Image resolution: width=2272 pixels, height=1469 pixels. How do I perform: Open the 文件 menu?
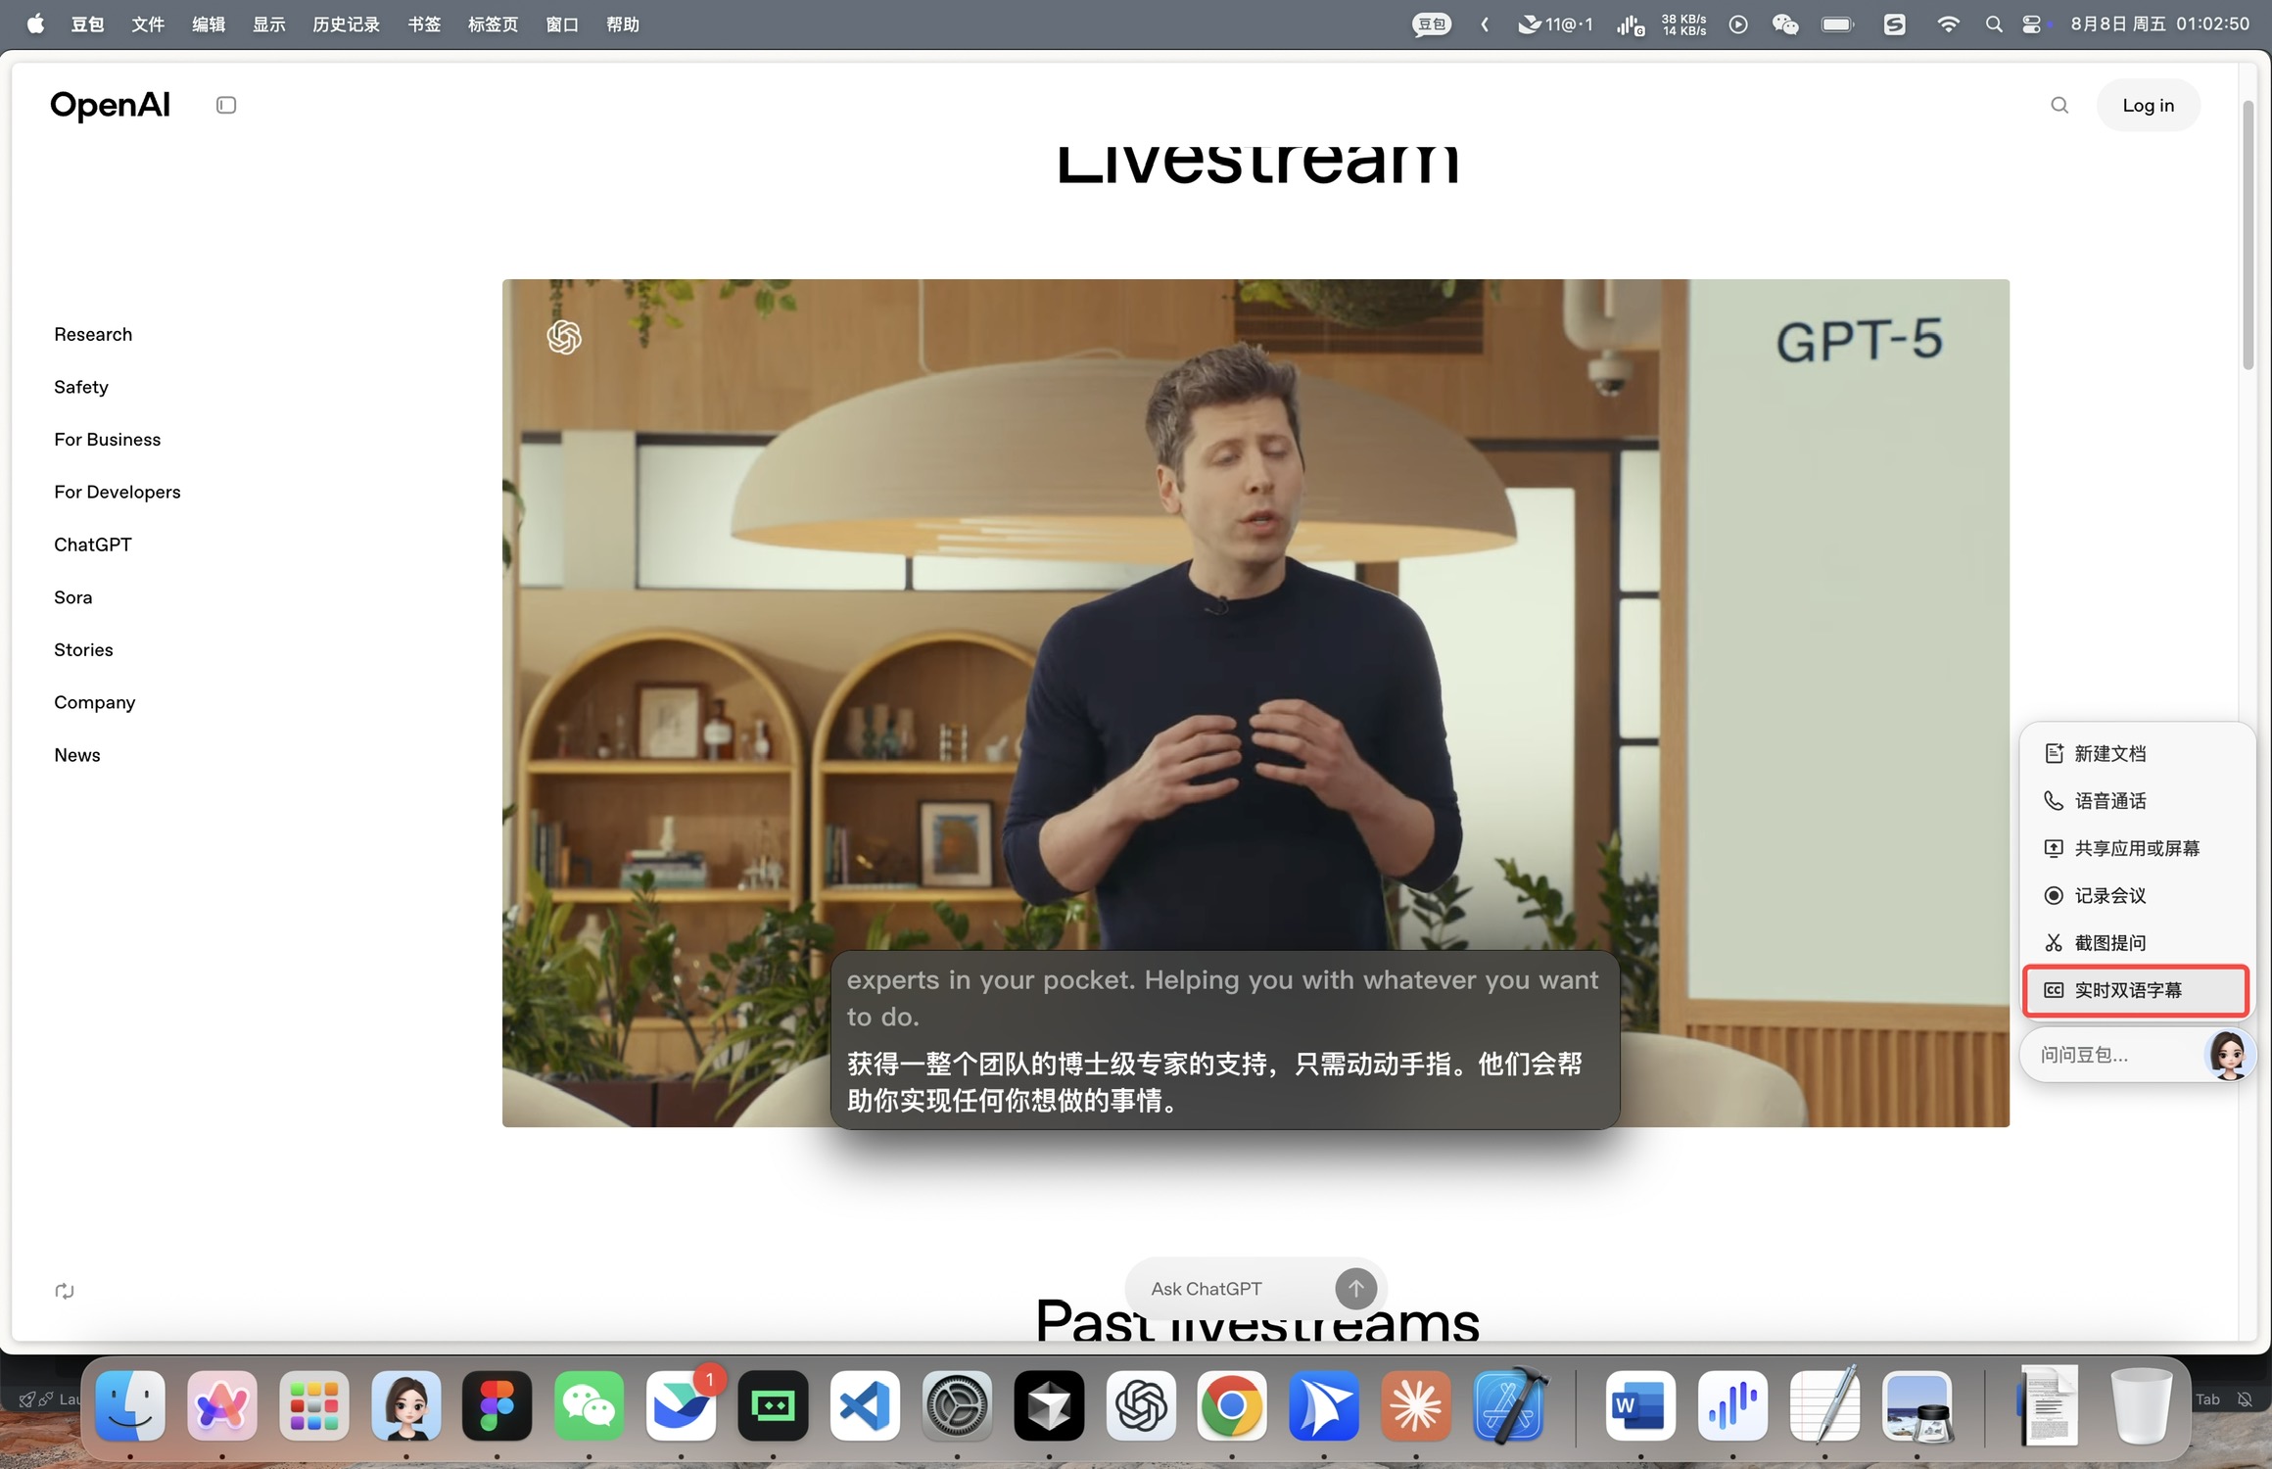click(x=148, y=24)
